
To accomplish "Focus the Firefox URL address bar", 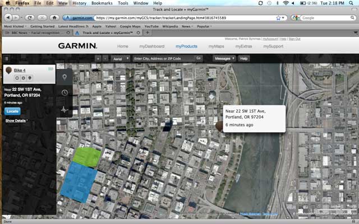I will pos(186,18).
